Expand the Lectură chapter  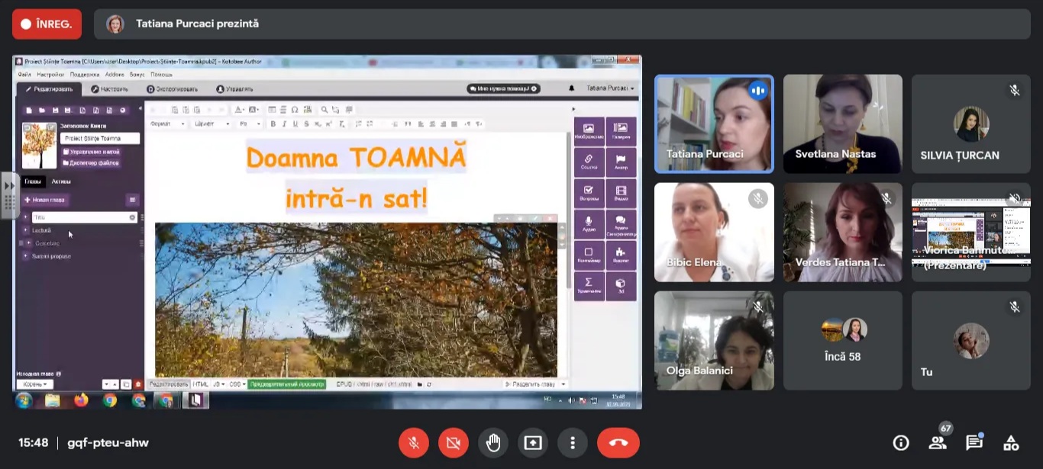(x=26, y=230)
